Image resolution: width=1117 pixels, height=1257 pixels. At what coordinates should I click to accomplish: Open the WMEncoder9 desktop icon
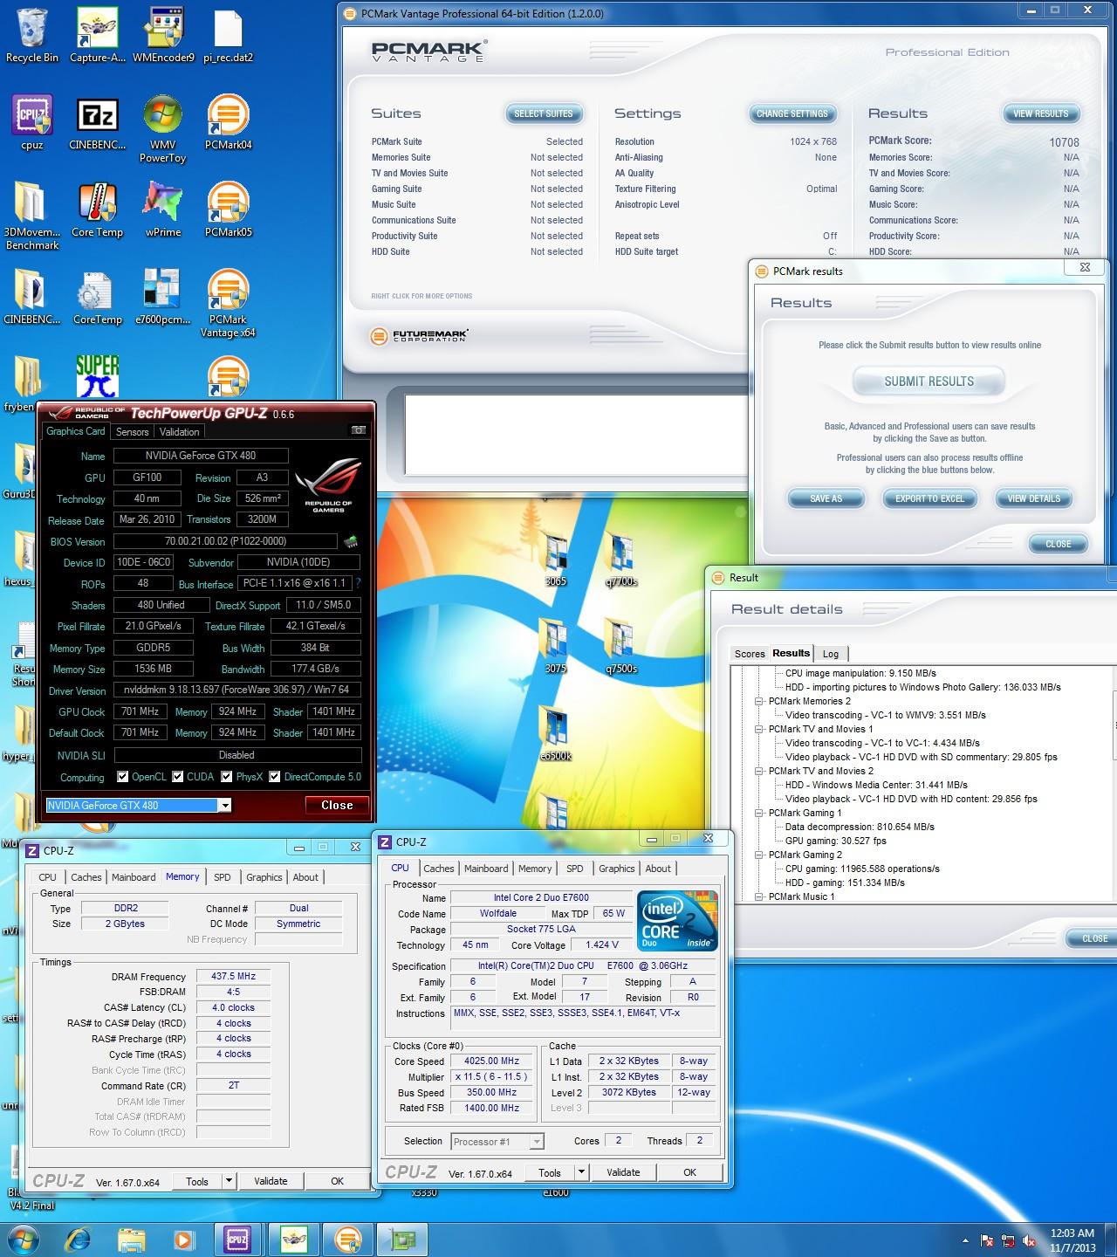pos(163,36)
